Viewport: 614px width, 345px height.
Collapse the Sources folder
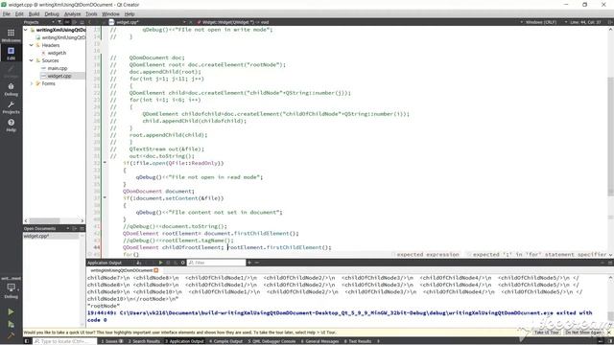tap(32, 60)
